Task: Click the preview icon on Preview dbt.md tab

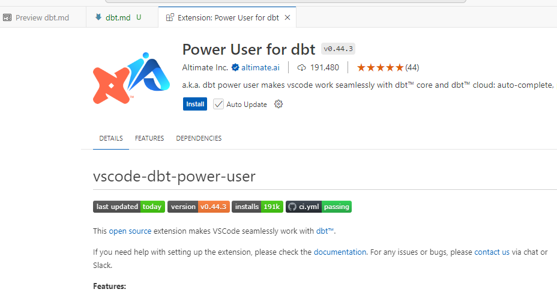Action: (x=7, y=17)
